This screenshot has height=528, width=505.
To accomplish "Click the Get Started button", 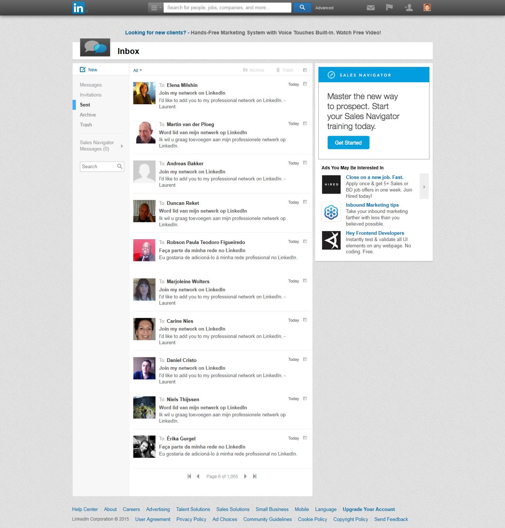I will click(x=348, y=143).
